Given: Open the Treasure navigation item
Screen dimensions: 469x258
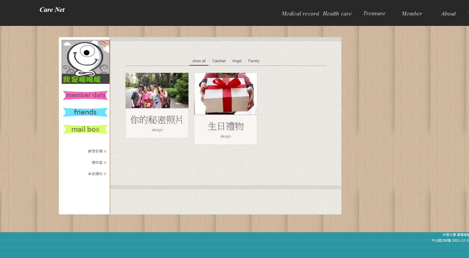Looking at the screenshot, I should pos(374,14).
